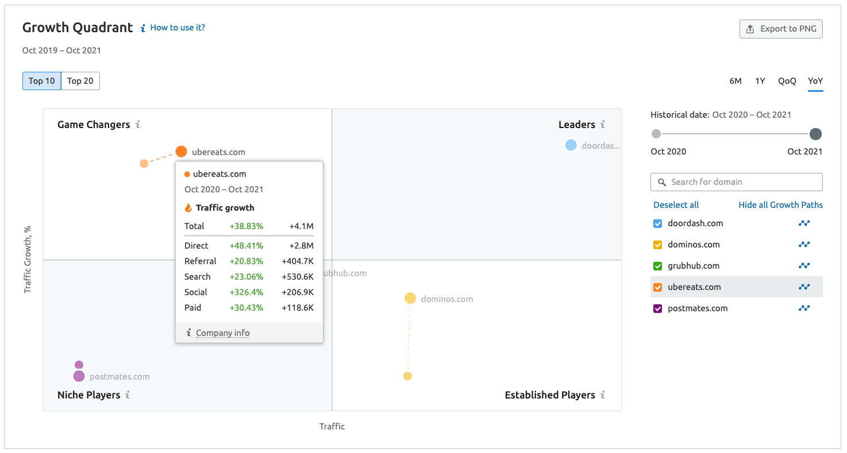Click the Game Changers info icon
Screen dimensions: 847x453
138,125
